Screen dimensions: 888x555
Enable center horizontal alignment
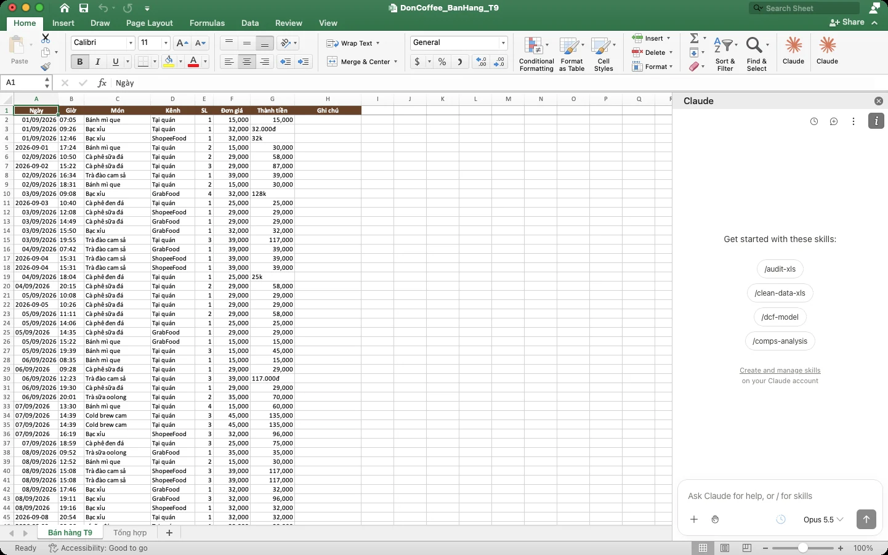coord(246,62)
